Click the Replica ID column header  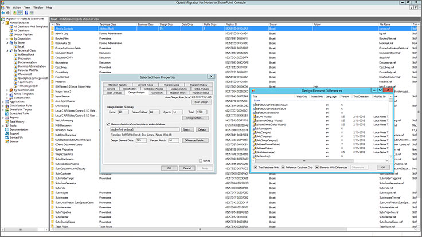(x=246, y=25)
